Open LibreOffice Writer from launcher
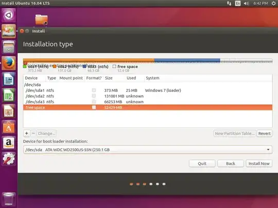 pos(9,79)
